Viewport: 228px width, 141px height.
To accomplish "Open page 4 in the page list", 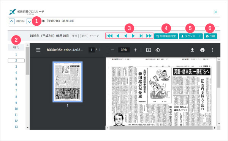I will [x=16, y=73].
